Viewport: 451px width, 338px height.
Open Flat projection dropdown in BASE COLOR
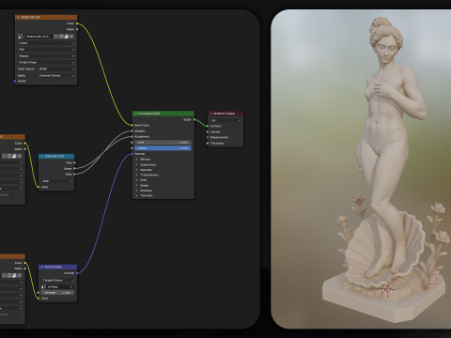46,50
